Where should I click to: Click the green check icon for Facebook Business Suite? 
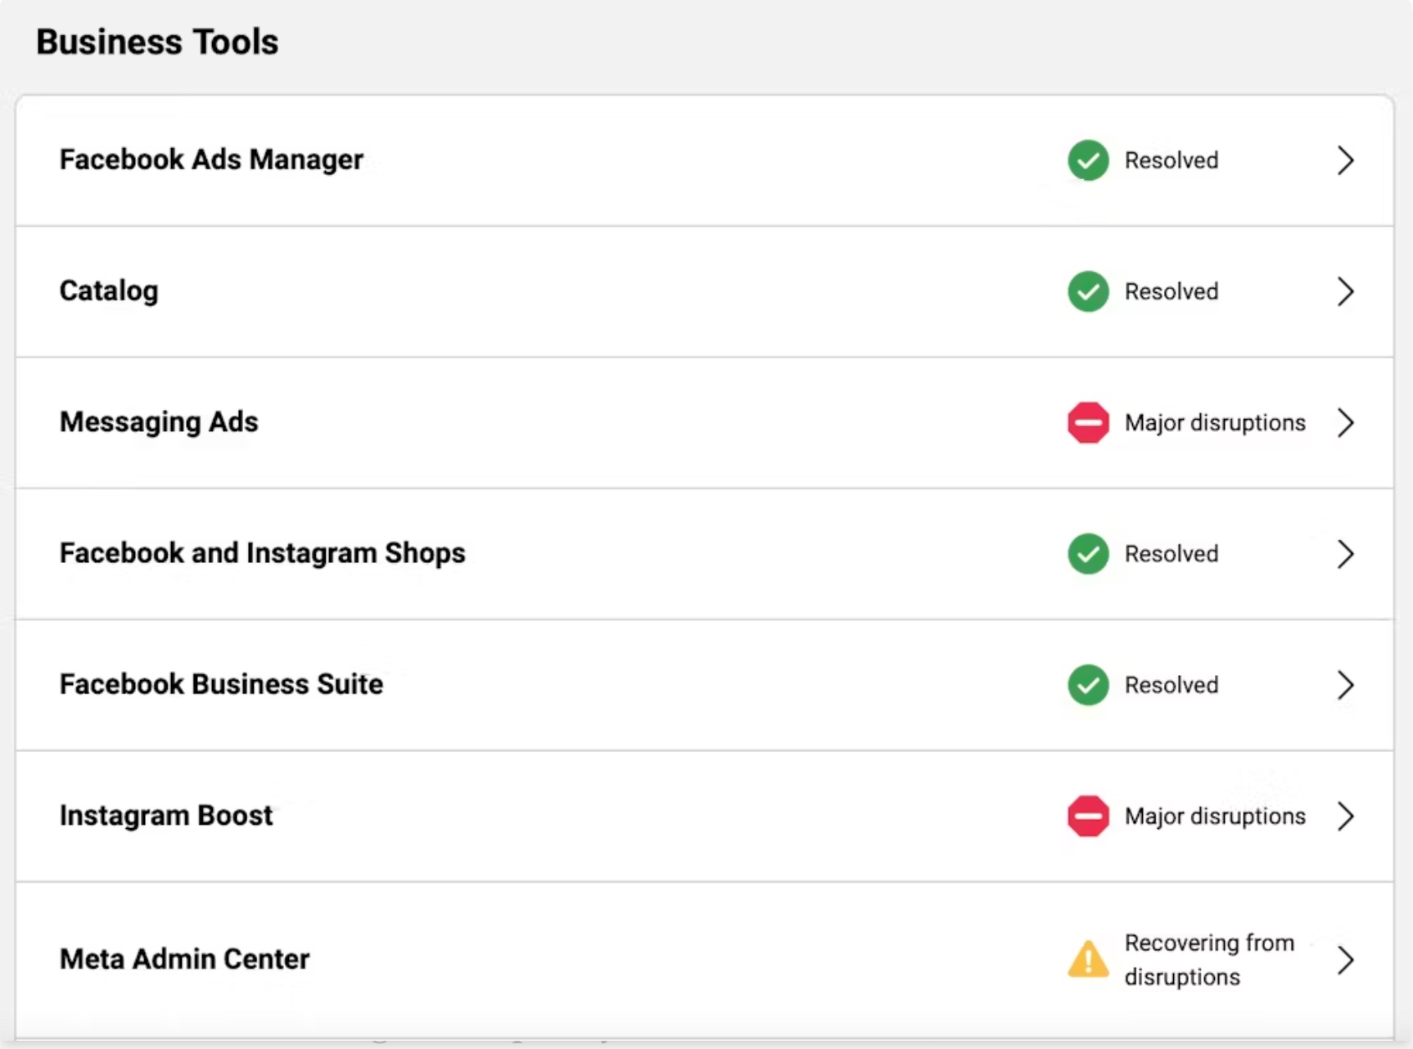click(1088, 685)
